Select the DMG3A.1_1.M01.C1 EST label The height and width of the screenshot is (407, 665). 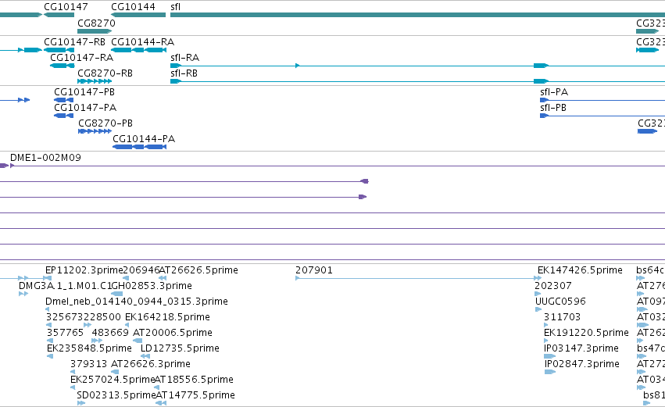pyautogui.click(x=65, y=286)
